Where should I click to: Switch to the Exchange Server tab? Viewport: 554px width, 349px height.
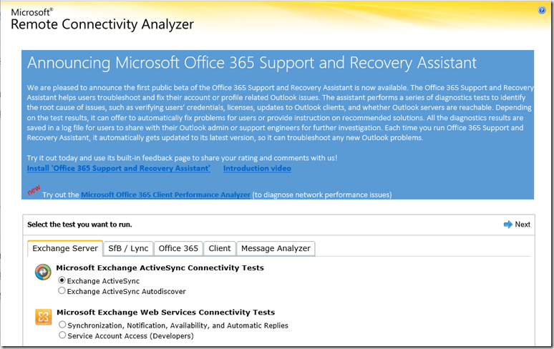pos(65,248)
